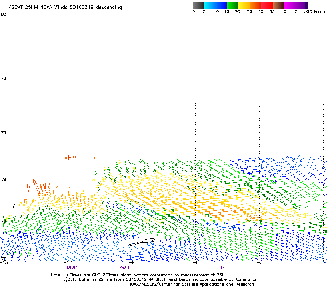This screenshot has height=287, width=327.
Task: Select the yellow 20-25 knots color segment
Action: click(244, 5)
